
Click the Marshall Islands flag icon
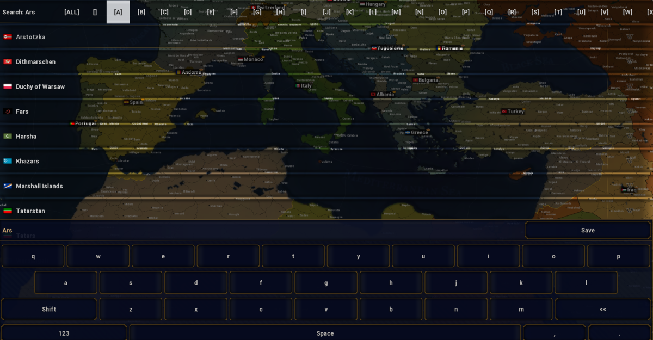[x=8, y=186]
